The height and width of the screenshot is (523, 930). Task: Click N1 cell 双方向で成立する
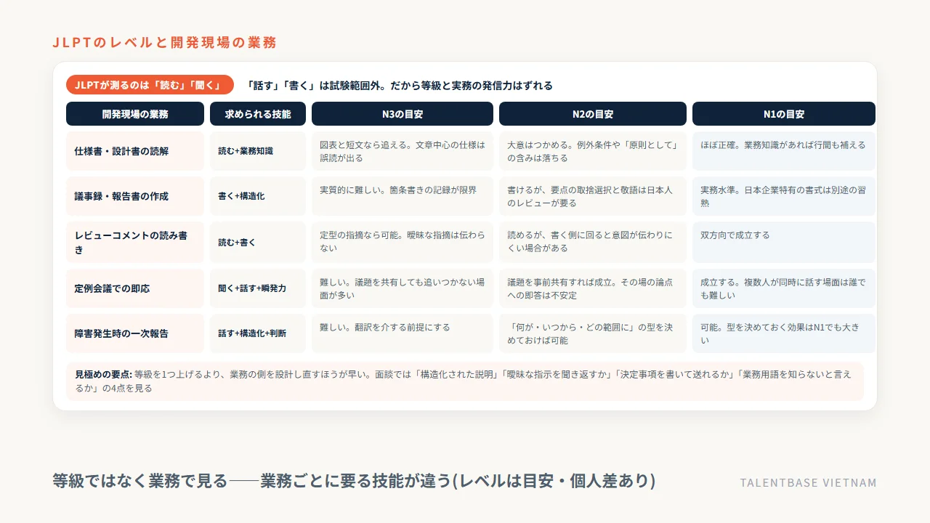coord(784,242)
